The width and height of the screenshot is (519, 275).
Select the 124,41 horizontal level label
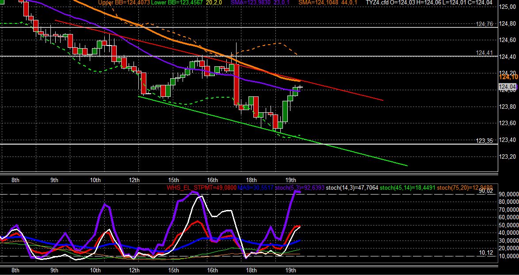(484, 53)
